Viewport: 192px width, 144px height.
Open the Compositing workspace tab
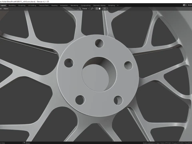click(x=86, y=6)
